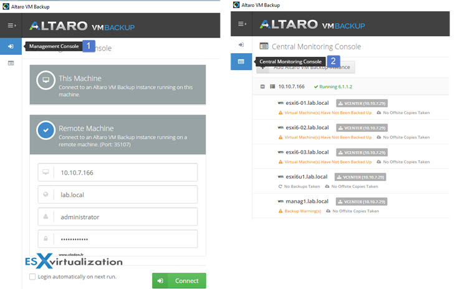This screenshot has width=455, height=289.
Task: Open Management Console sidebar icon in left window
Action: 11,46
